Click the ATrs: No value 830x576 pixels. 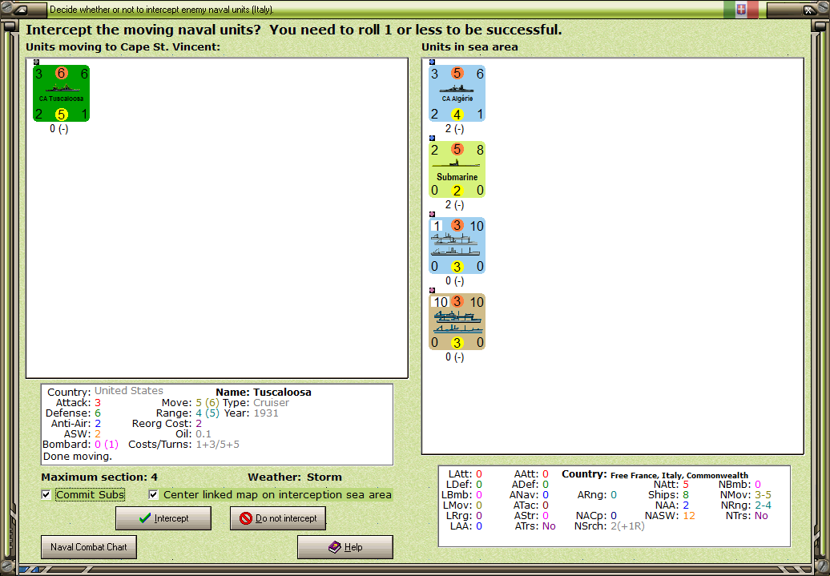[548, 526]
